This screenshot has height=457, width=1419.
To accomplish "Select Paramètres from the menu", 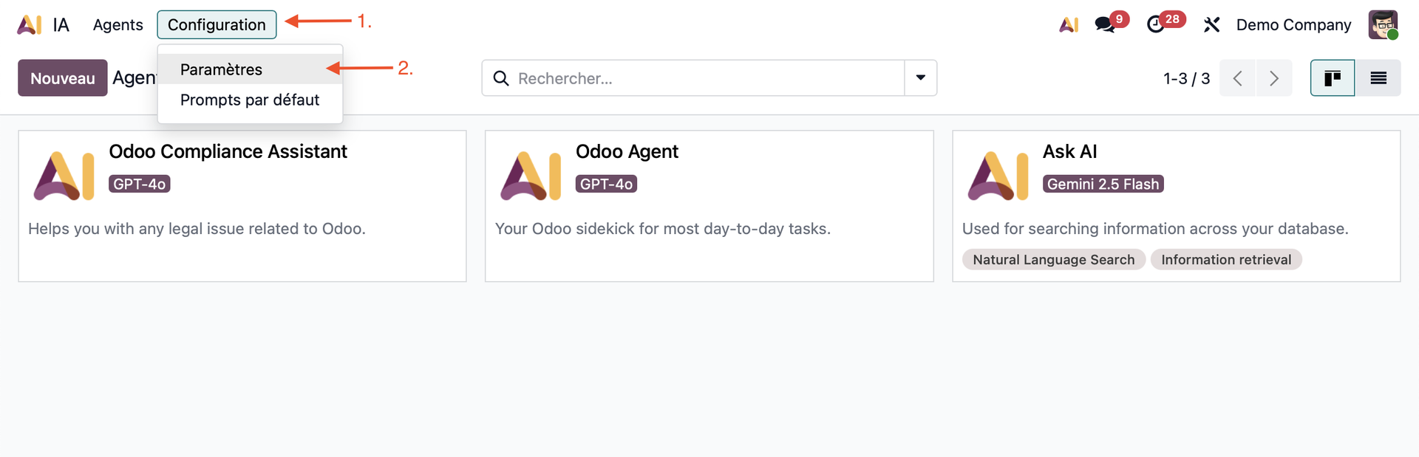I will (221, 69).
